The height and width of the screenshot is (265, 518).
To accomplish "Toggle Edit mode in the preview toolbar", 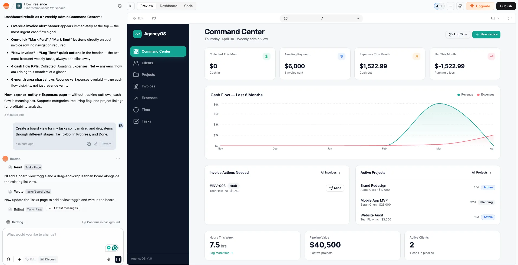I will [138, 18].
